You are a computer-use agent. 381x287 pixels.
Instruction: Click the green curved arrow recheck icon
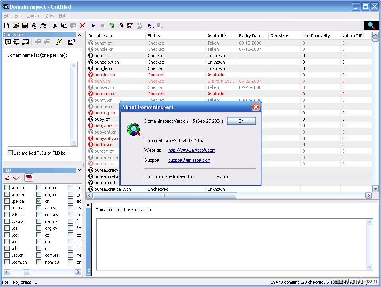[x=112, y=25]
